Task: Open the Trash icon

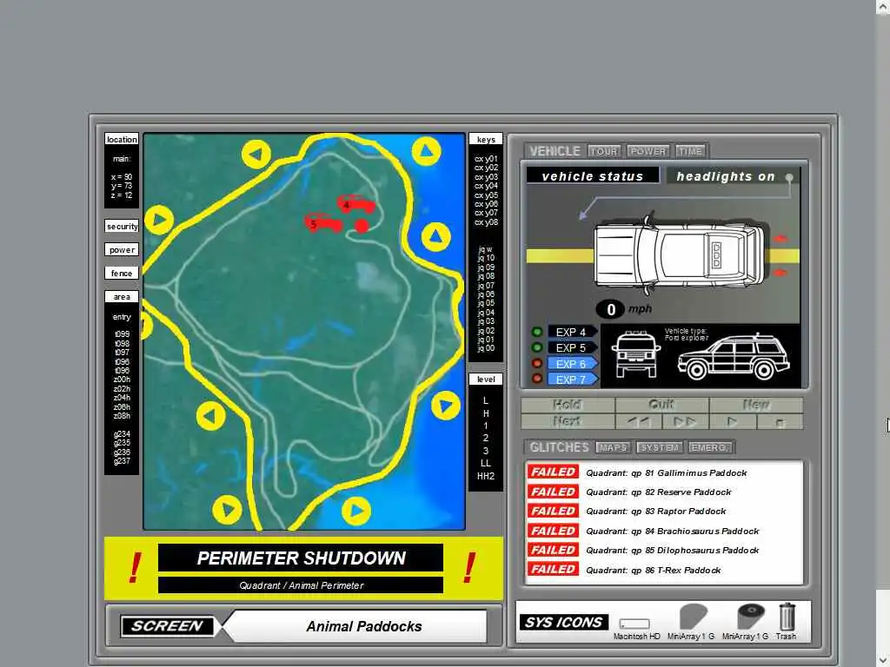Action: (787, 617)
